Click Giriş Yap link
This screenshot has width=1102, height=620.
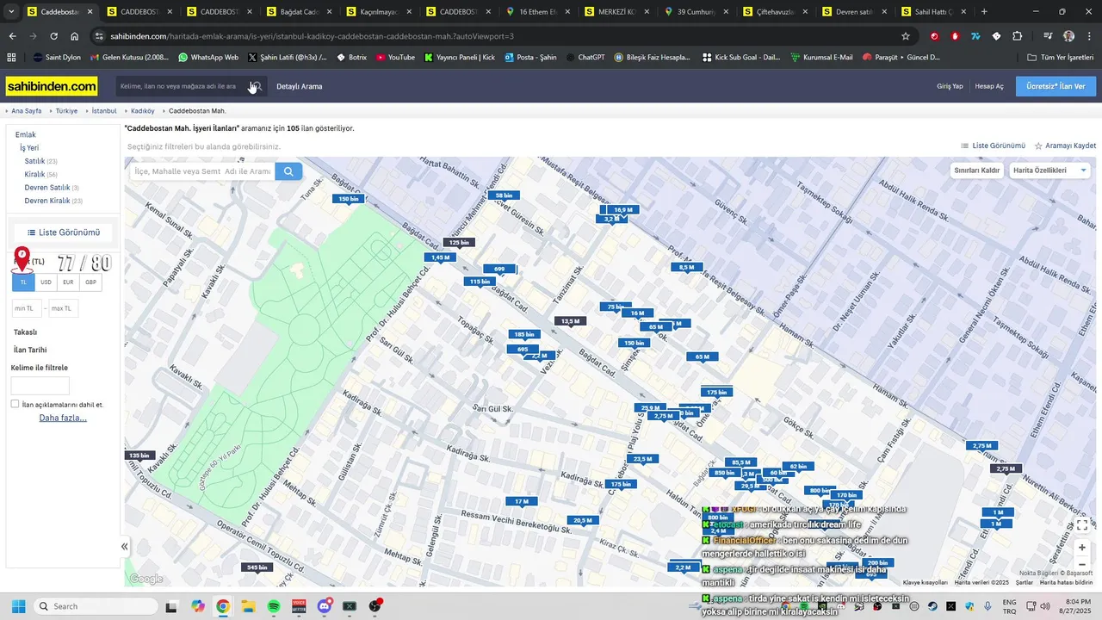point(950,86)
